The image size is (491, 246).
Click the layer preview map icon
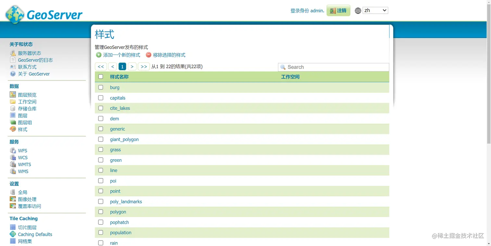pos(13,95)
